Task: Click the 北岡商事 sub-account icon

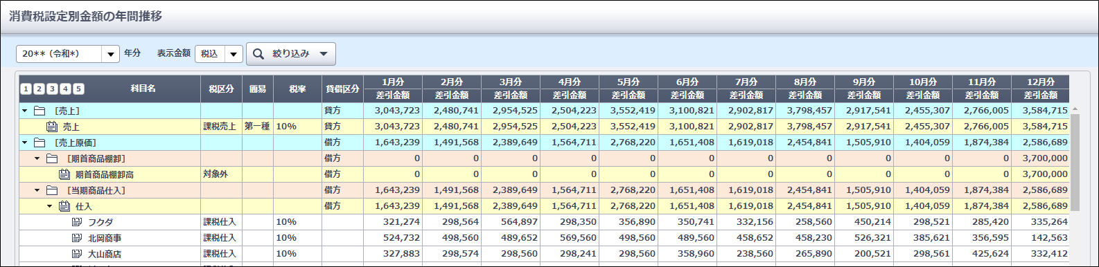Action: [x=77, y=238]
